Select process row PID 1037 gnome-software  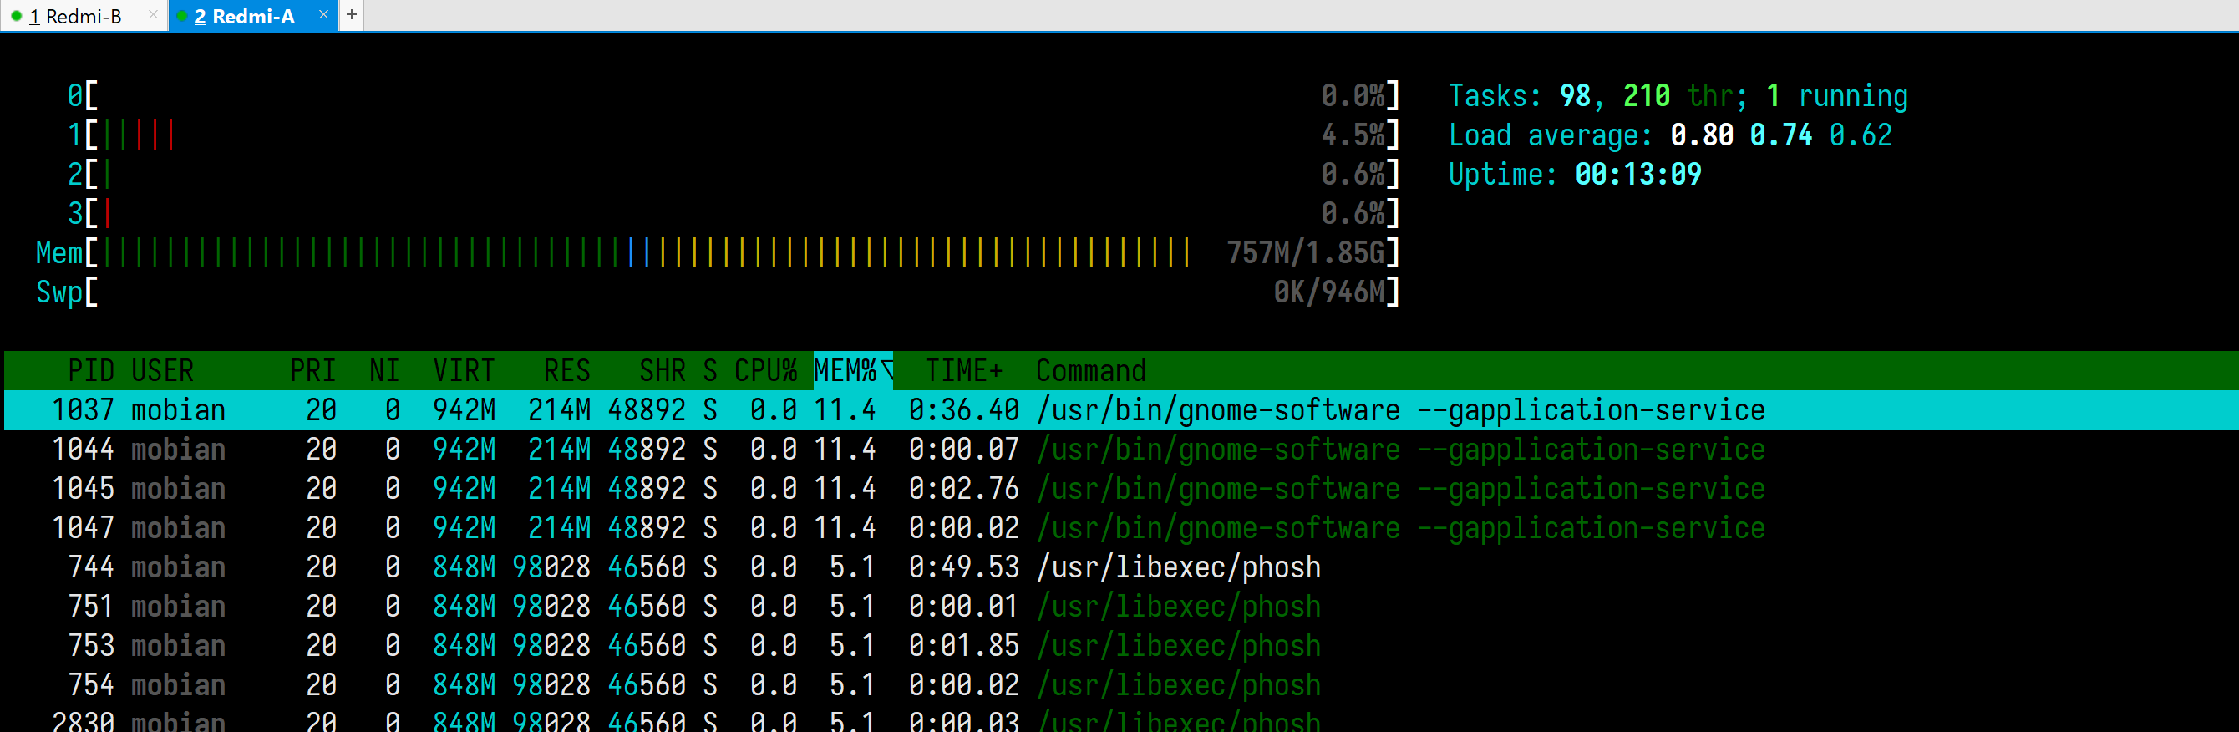(x=1121, y=410)
